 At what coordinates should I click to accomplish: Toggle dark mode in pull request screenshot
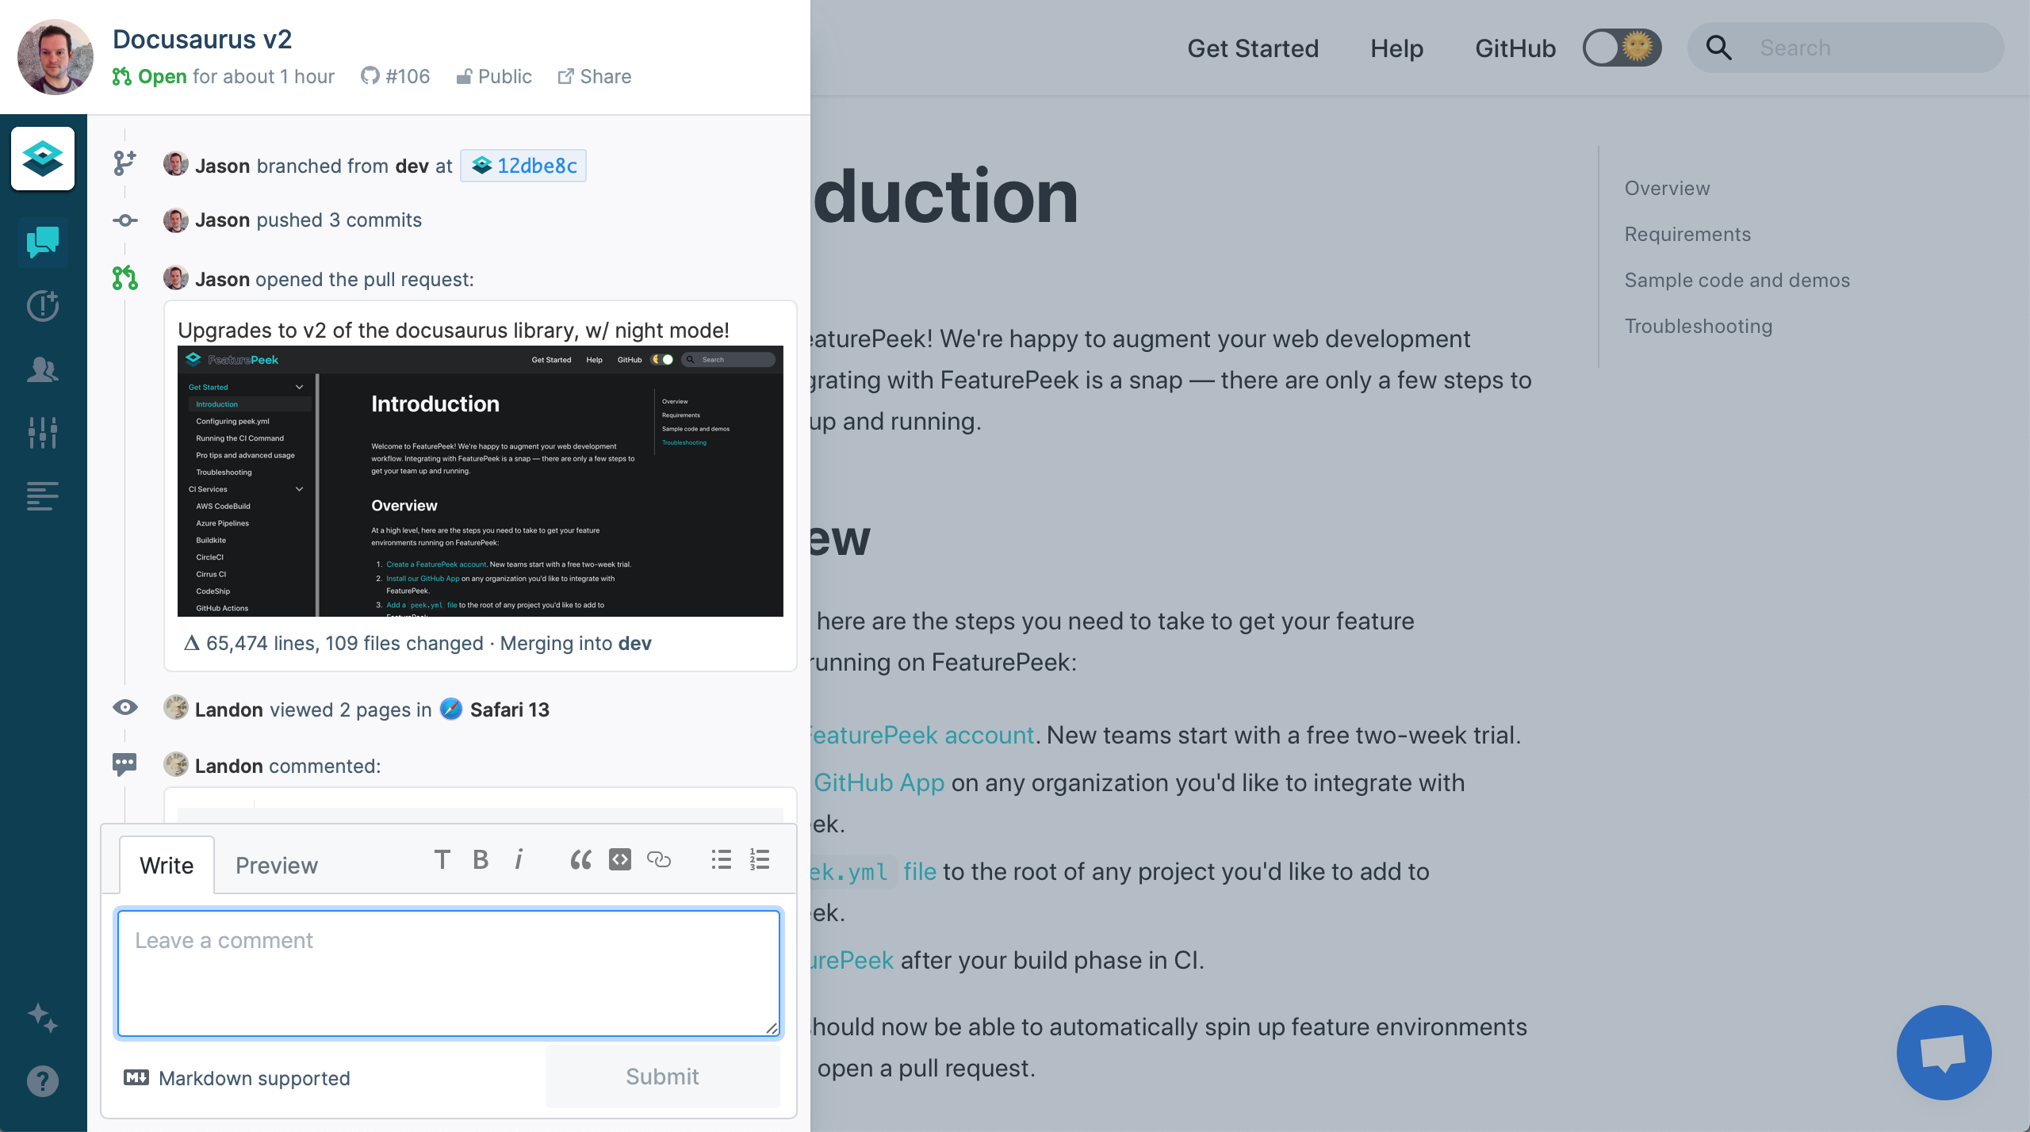tap(662, 360)
